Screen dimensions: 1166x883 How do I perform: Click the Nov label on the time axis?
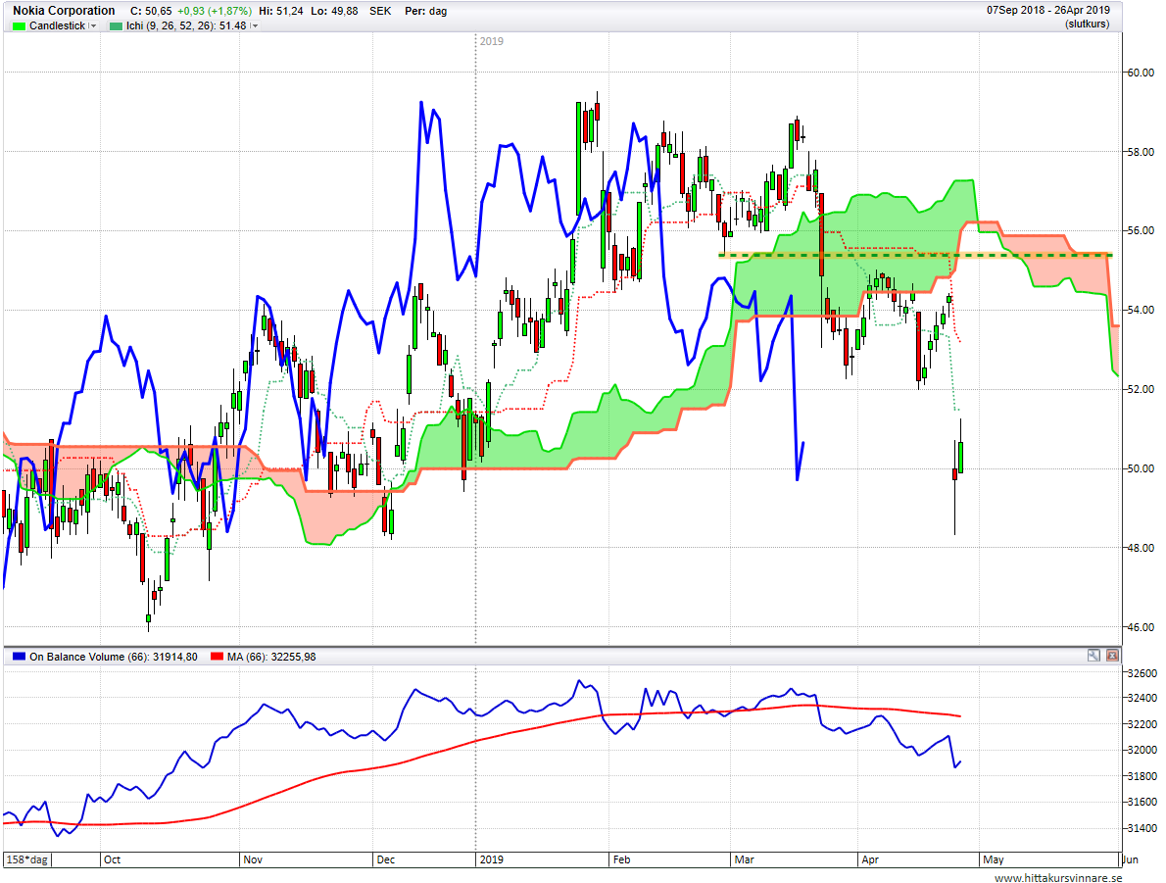click(253, 859)
